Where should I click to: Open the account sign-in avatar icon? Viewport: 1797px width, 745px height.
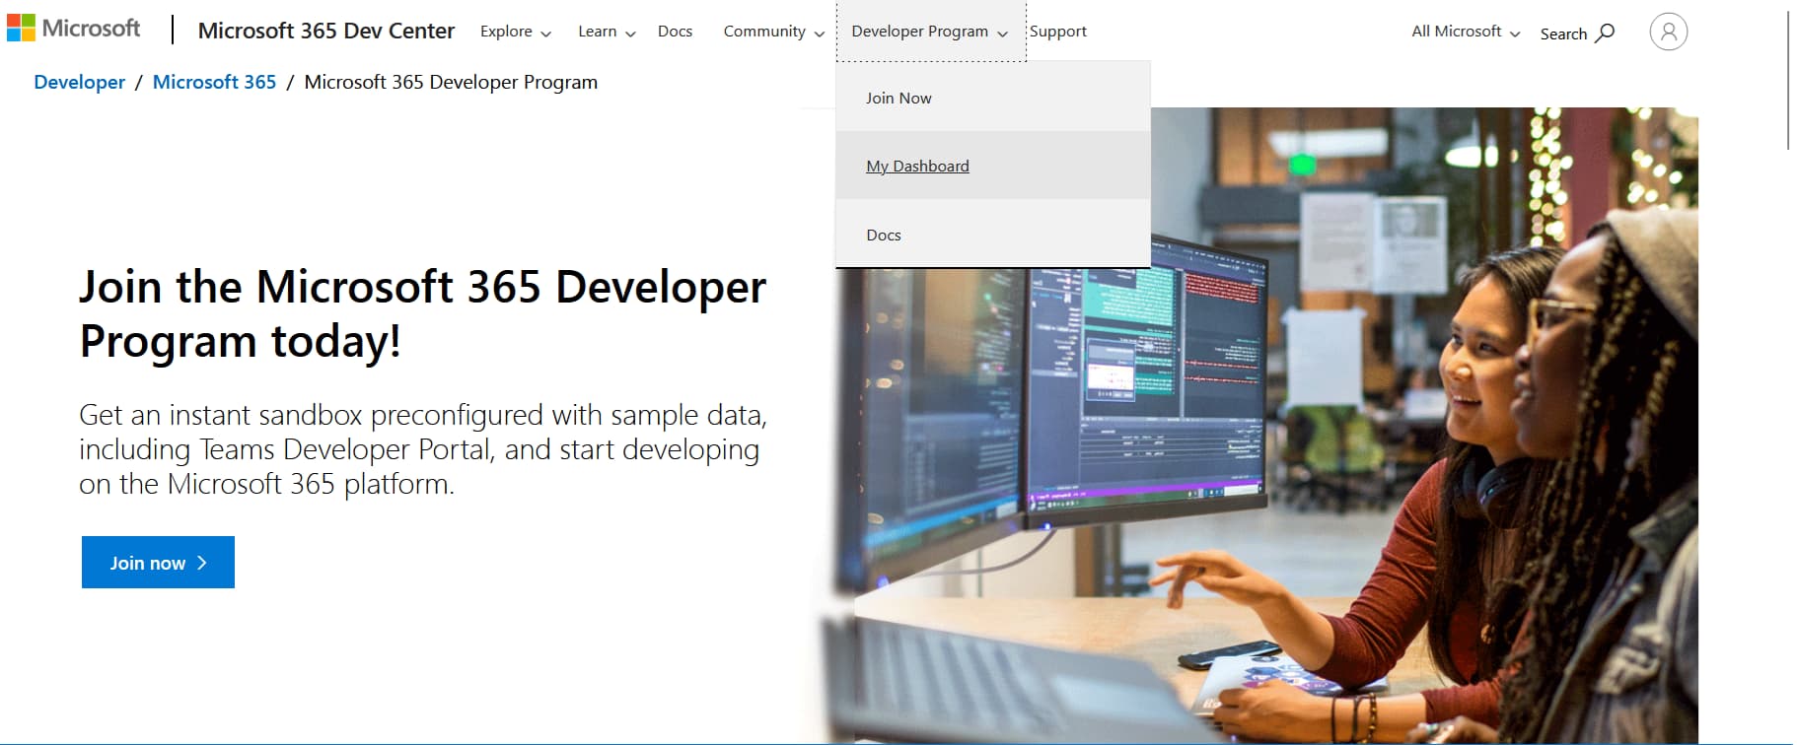pyautogui.click(x=1668, y=32)
